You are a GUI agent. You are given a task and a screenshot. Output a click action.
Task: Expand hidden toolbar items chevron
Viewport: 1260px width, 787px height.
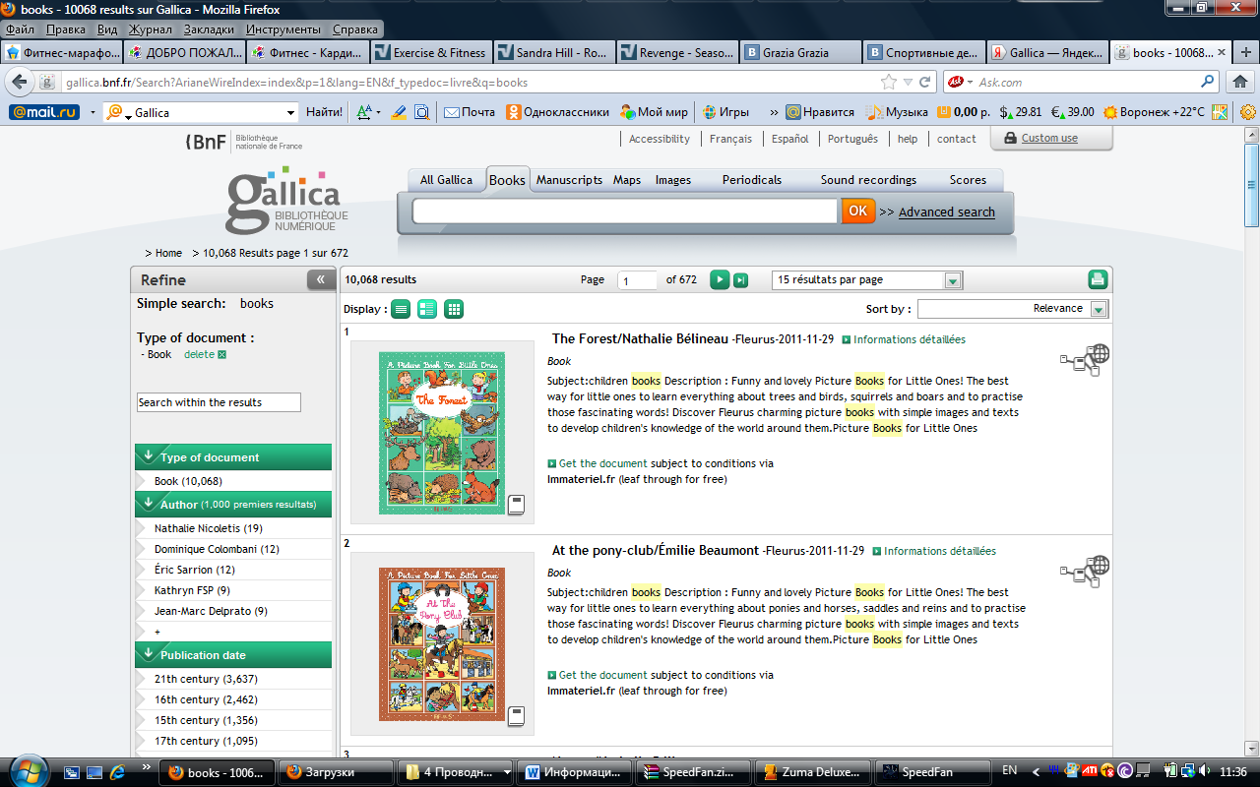coord(774,112)
